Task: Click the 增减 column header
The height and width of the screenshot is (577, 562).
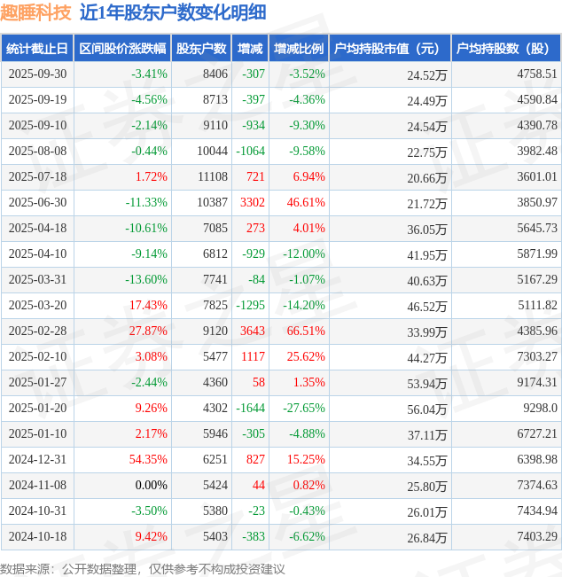Action: point(251,49)
